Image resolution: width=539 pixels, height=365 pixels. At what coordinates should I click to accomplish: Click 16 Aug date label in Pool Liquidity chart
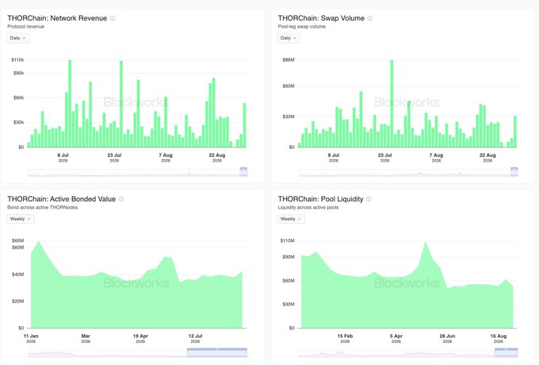(x=499, y=336)
